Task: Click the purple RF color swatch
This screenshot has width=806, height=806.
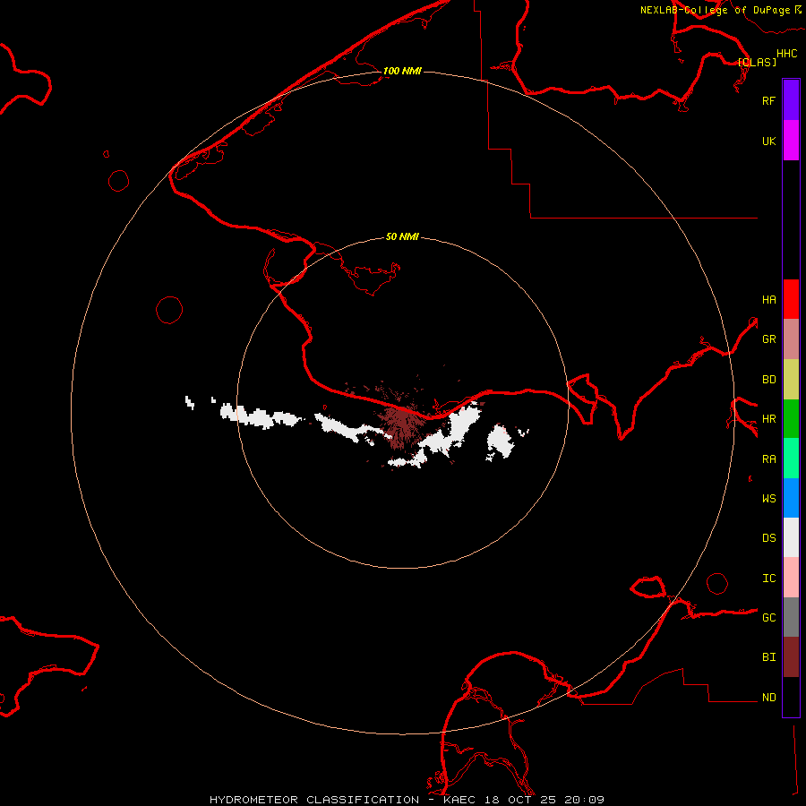Action: point(791,100)
